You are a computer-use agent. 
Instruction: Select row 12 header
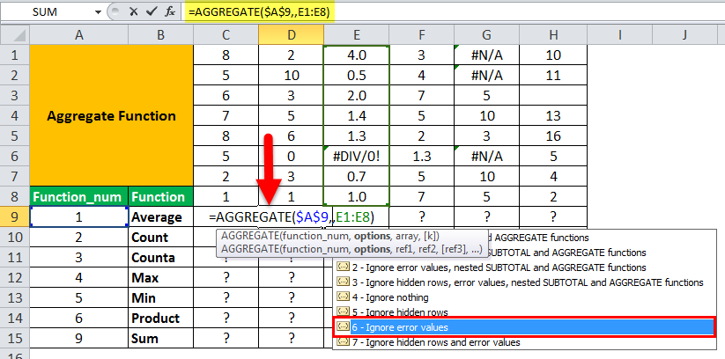pos(15,278)
